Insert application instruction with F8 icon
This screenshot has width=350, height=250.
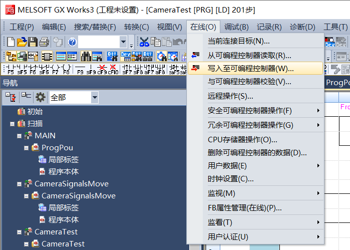click(x=66, y=70)
